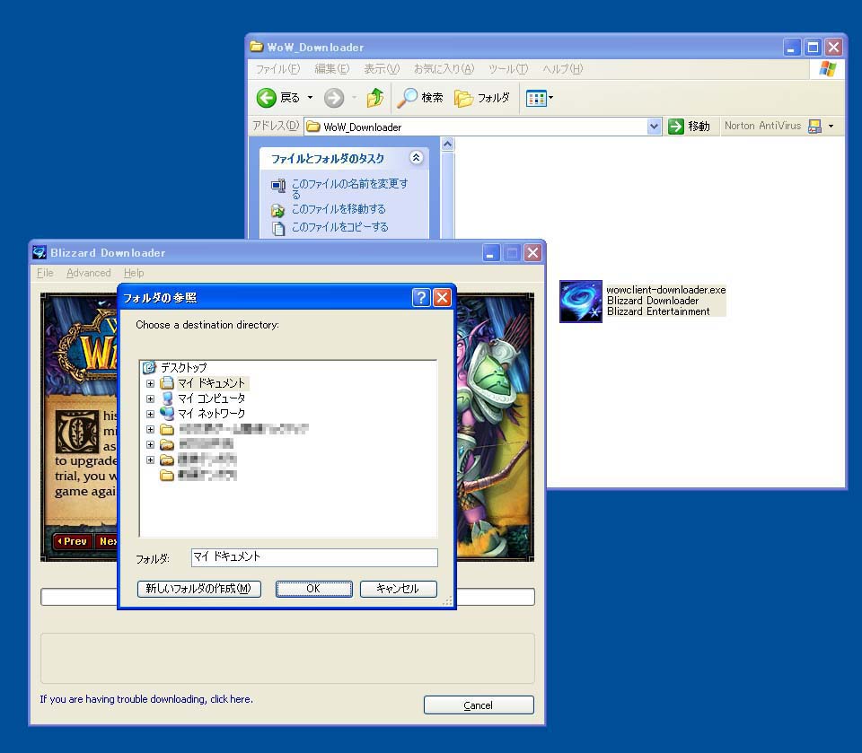Click キャンセル in the folder dialog

pos(398,589)
